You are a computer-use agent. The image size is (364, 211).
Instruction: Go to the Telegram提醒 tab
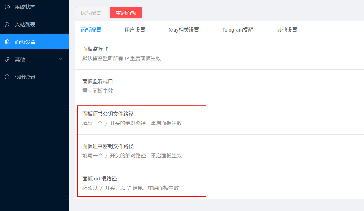pos(238,30)
